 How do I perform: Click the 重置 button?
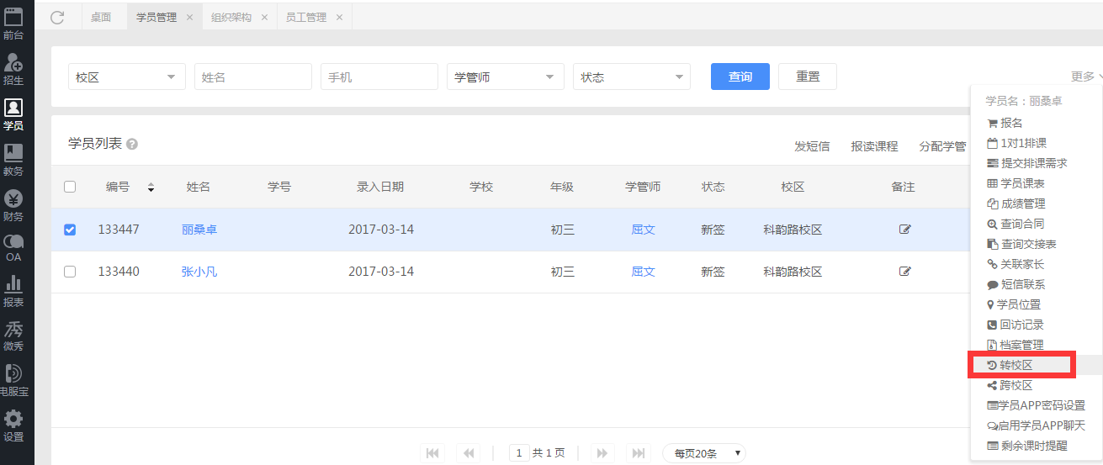pyautogui.click(x=808, y=77)
